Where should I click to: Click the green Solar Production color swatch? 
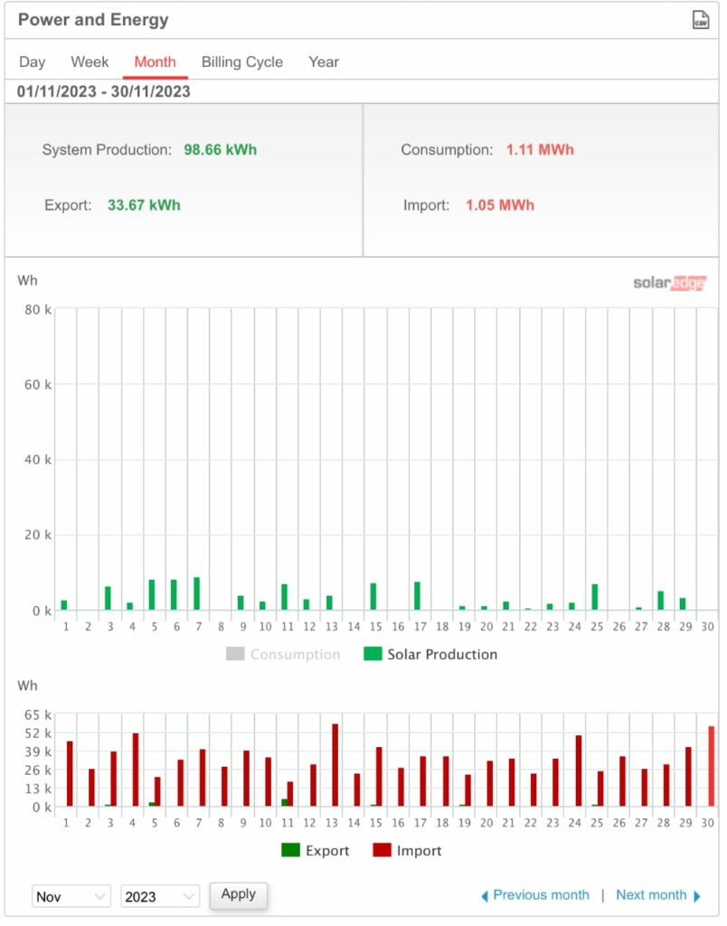(x=373, y=654)
